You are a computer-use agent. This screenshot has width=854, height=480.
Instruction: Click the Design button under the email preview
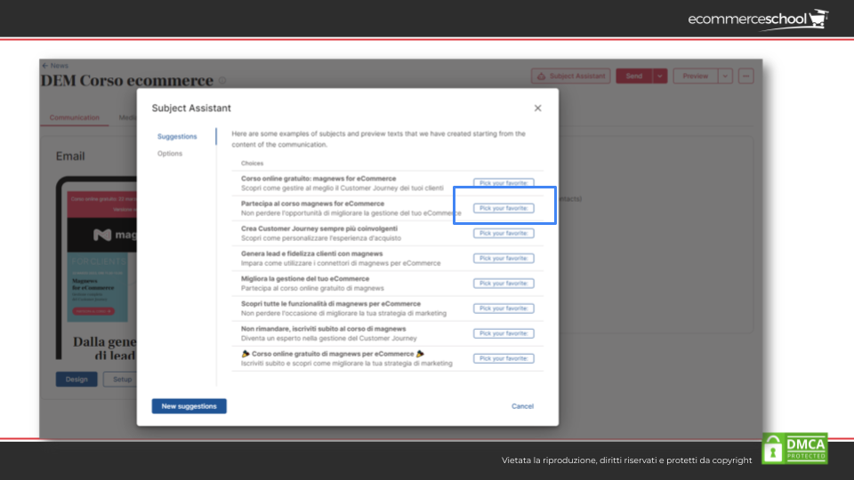tap(77, 380)
